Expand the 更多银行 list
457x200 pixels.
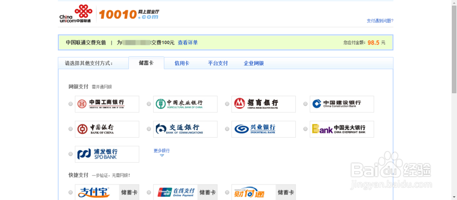tap(162, 152)
